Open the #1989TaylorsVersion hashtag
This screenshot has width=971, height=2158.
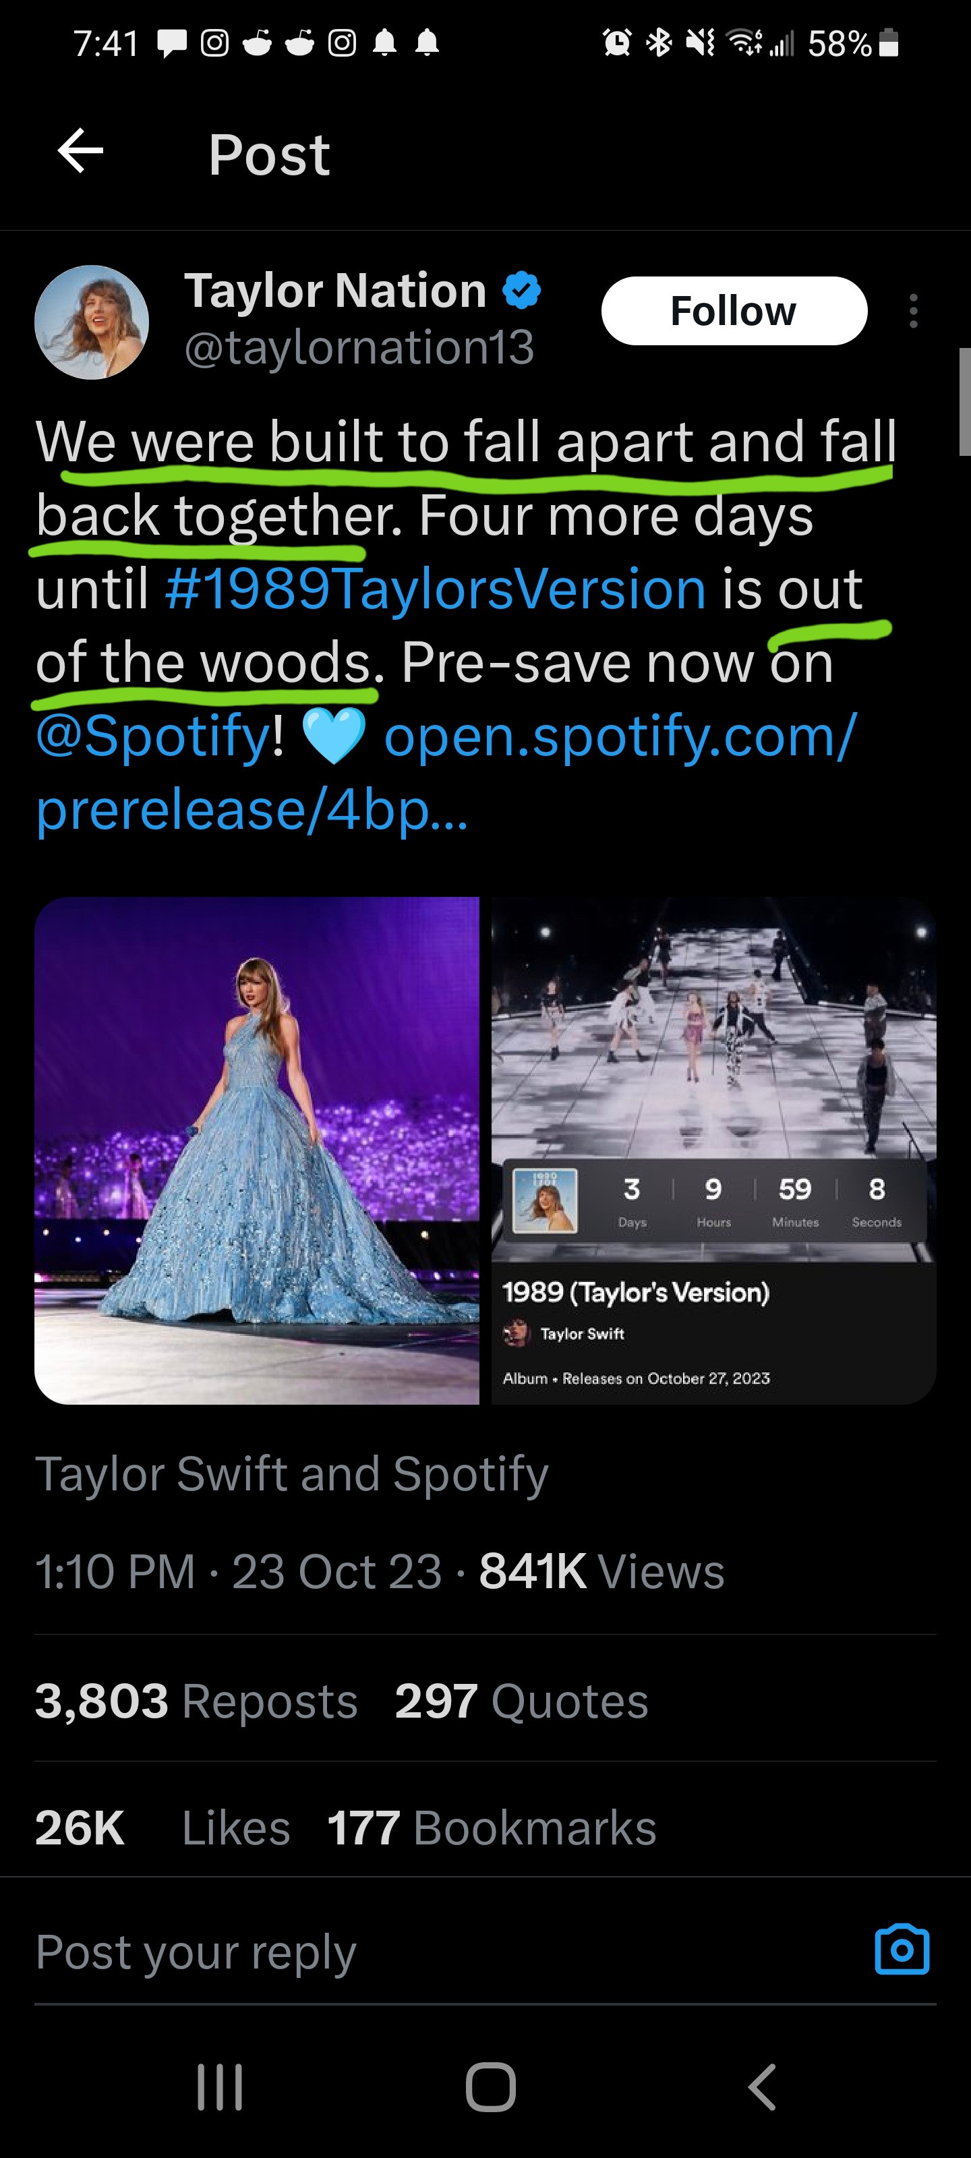tap(436, 589)
